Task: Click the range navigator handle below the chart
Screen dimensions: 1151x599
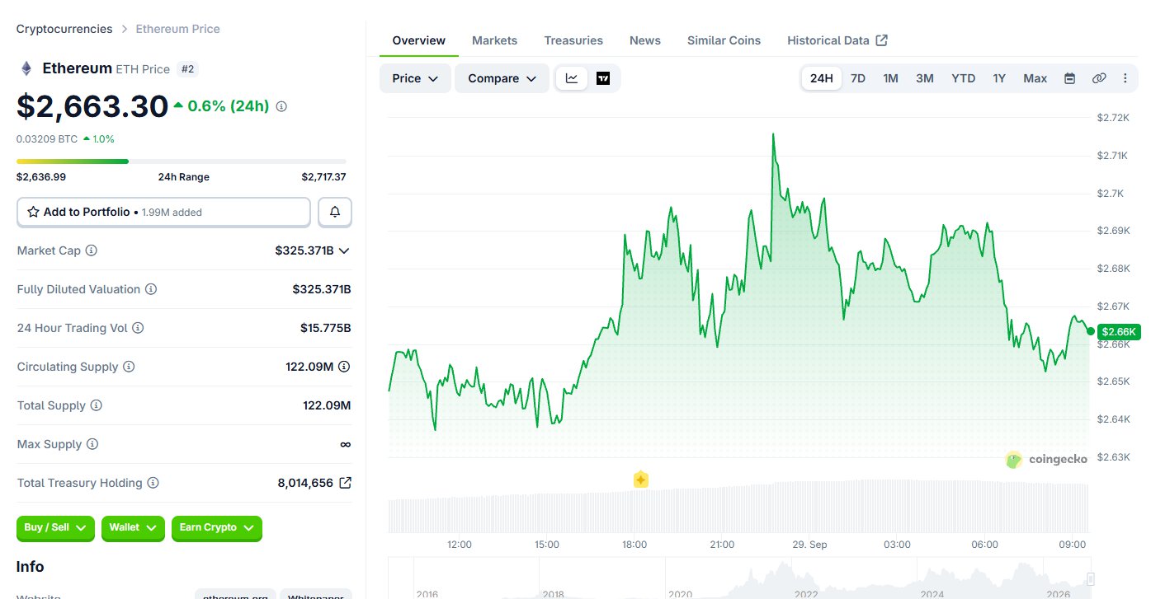Action: pyautogui.click(x=1091, y=578)
